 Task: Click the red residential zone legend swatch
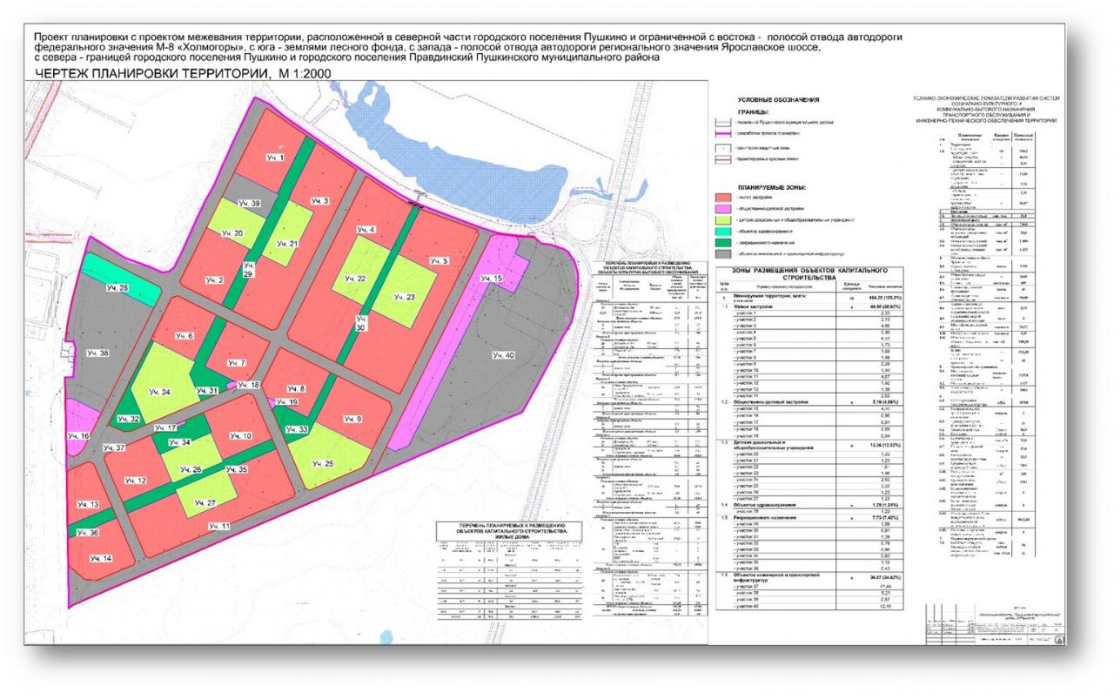click(x=723, y=198)
